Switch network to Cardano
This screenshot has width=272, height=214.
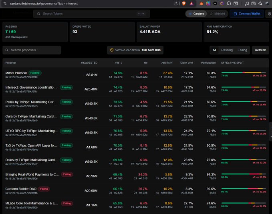196,14
